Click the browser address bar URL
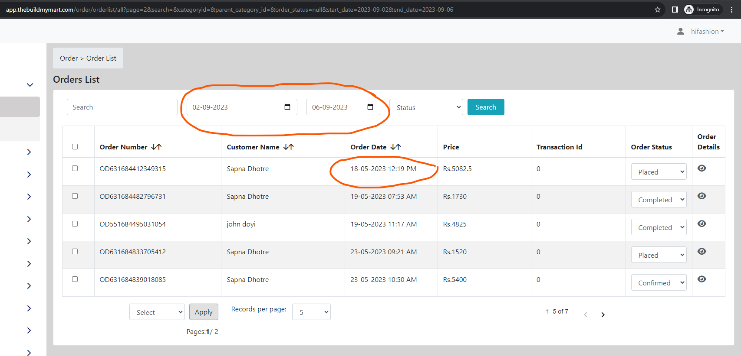 pyautogui.click(x=230, y=10)
